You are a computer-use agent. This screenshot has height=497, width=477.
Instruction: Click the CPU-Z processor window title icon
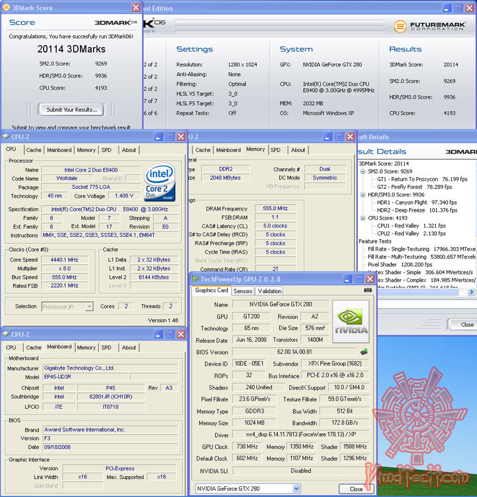coord(6,137)
